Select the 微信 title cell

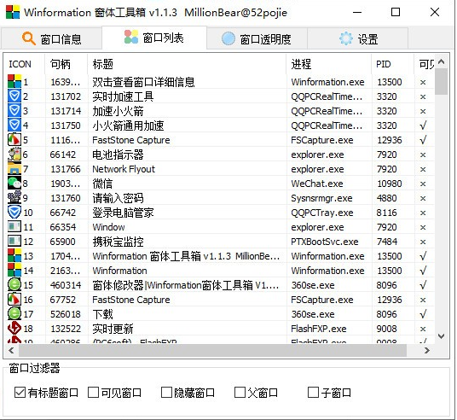pyautogui.click(x=102, y=184)
